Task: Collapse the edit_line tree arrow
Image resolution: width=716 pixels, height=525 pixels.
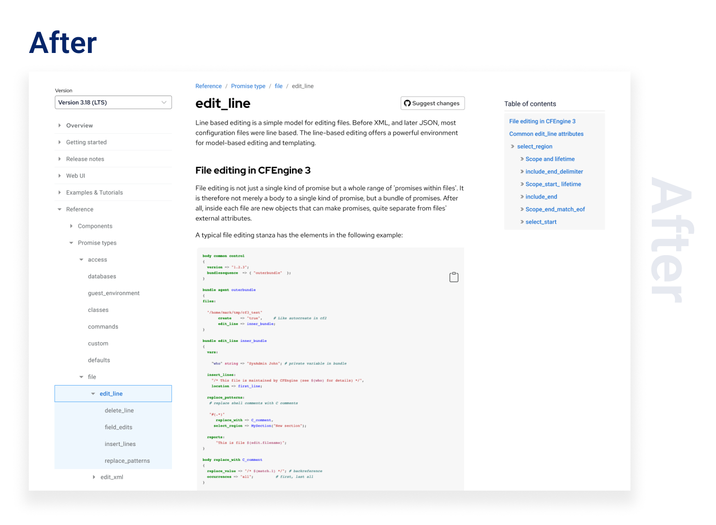Action: (93, 394)
